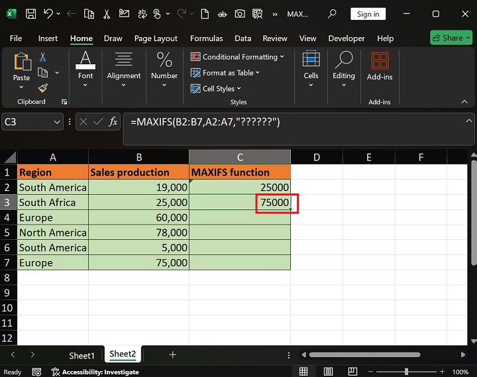Select the Format Painter brush icon
477x377 pixels.
pyautogui.click(x=43, y=87)
